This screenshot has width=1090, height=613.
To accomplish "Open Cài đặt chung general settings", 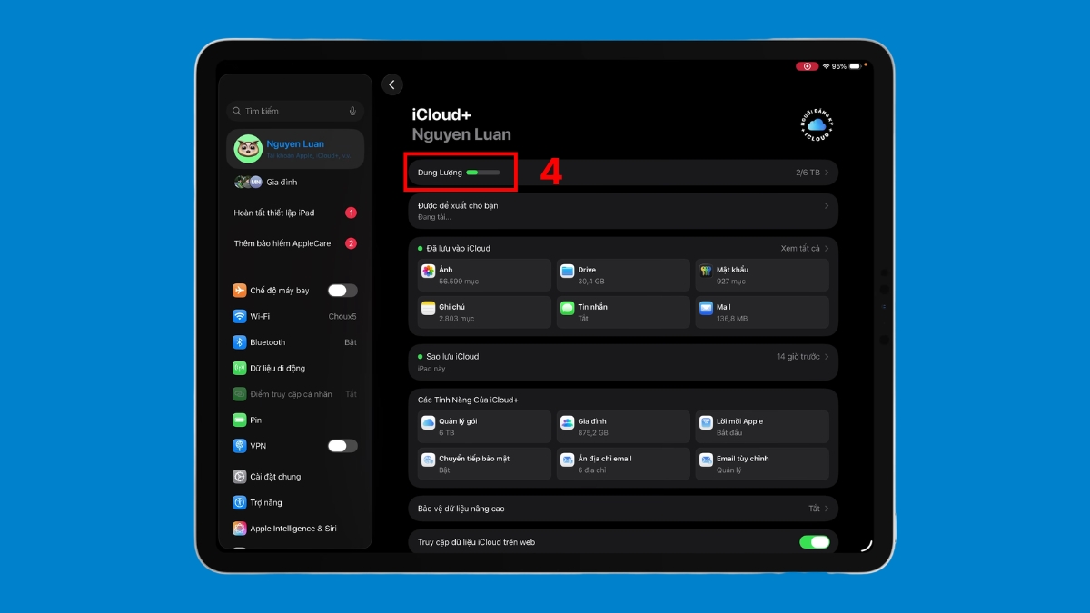I will pyautogui.click(x=295, y=477).
